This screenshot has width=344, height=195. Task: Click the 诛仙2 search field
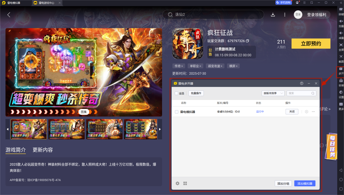click(213, 15)
